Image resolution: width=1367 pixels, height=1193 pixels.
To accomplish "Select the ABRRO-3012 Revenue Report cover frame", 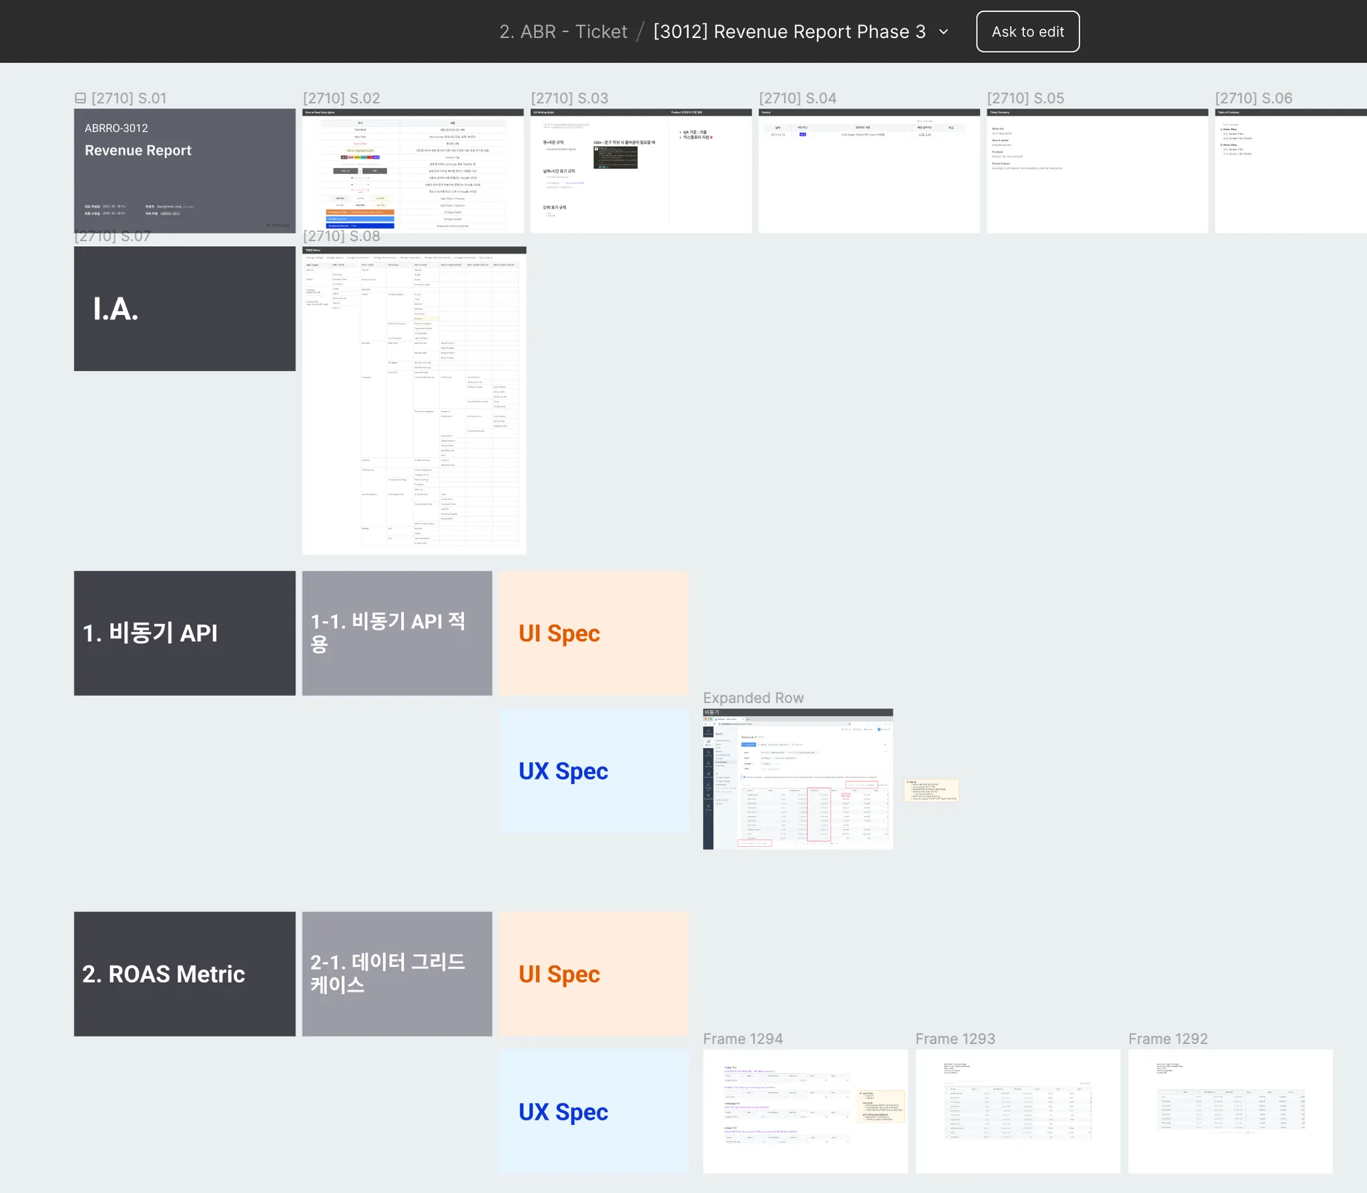I will point(184,171).
